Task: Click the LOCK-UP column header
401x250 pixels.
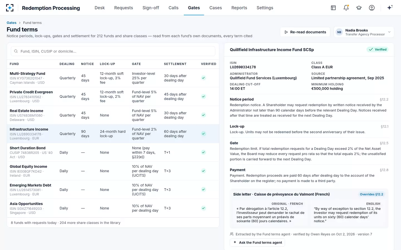Action: pyautogui.click(x=107, y=64)
